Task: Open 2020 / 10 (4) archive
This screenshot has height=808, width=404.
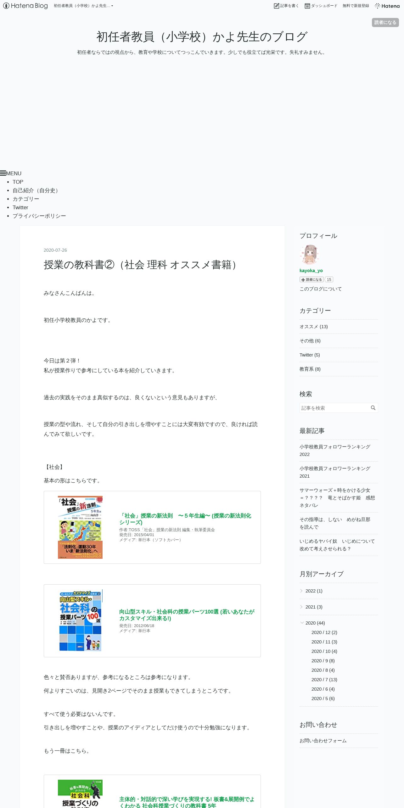Action: coord(324,651)
